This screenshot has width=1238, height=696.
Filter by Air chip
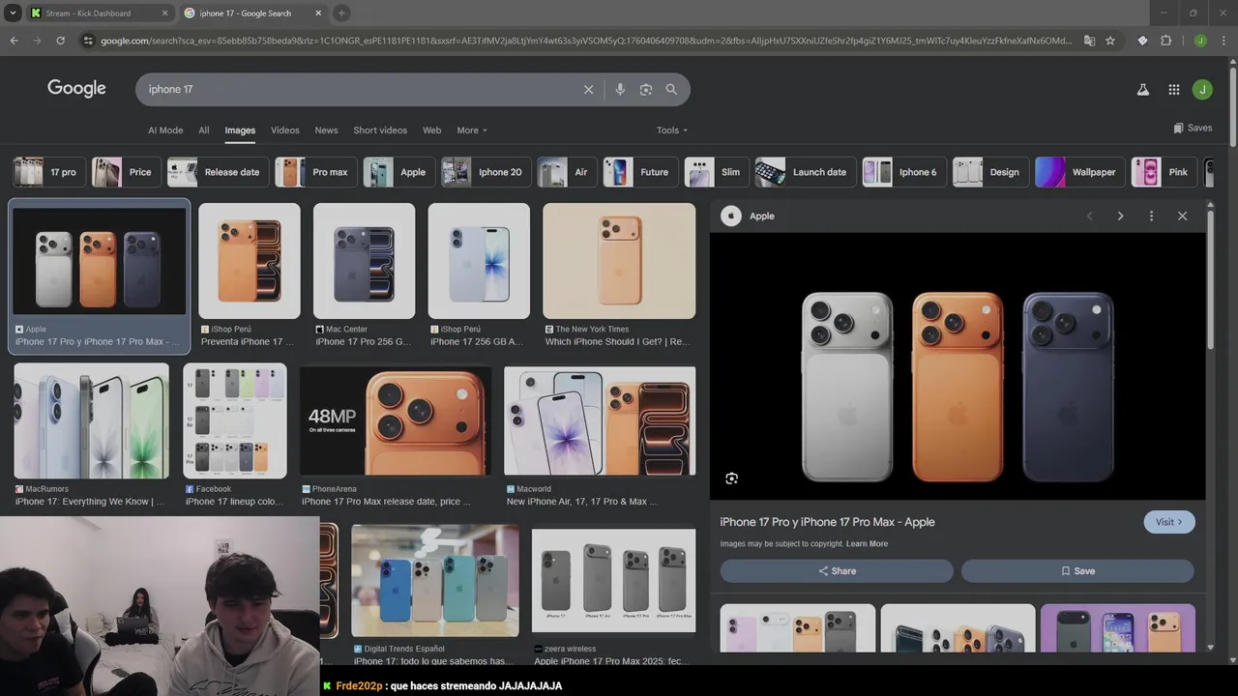click(x=568, y=172)
